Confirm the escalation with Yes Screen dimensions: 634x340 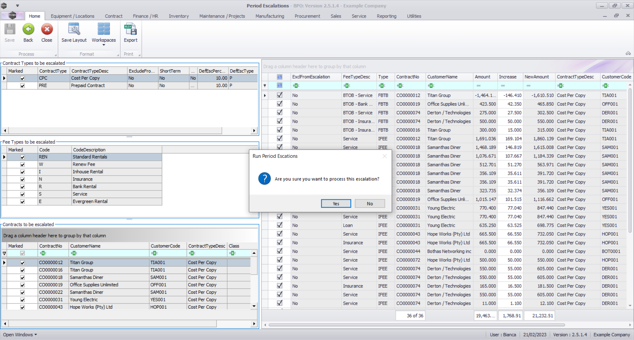click(336, 204)
